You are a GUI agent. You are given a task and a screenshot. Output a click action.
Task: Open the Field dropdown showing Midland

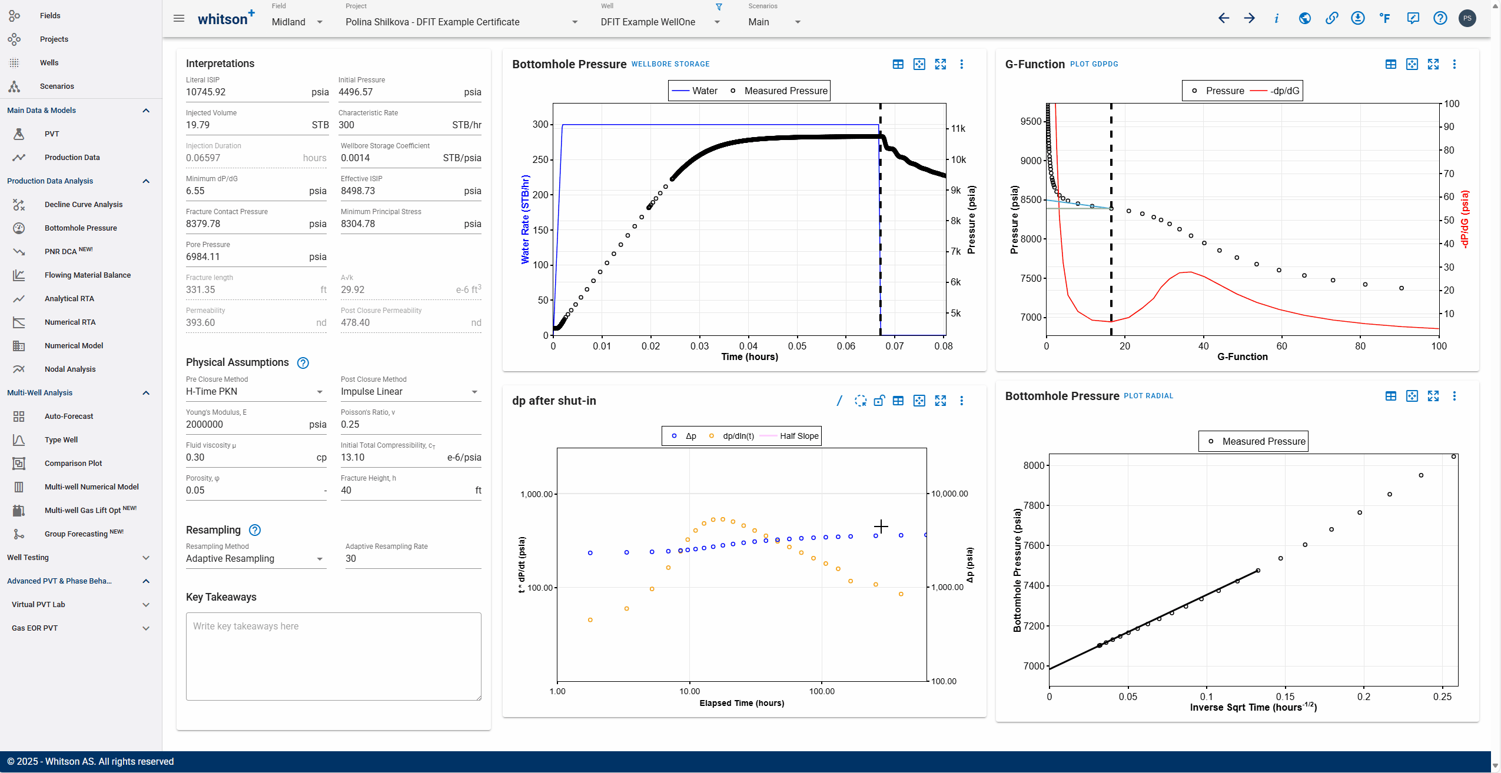point(298,22)
